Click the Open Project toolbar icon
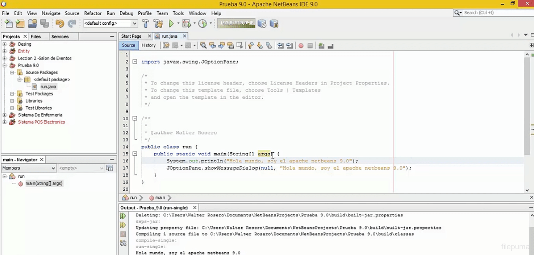This screenshot has width=534, height=255. tap(32, 24)
